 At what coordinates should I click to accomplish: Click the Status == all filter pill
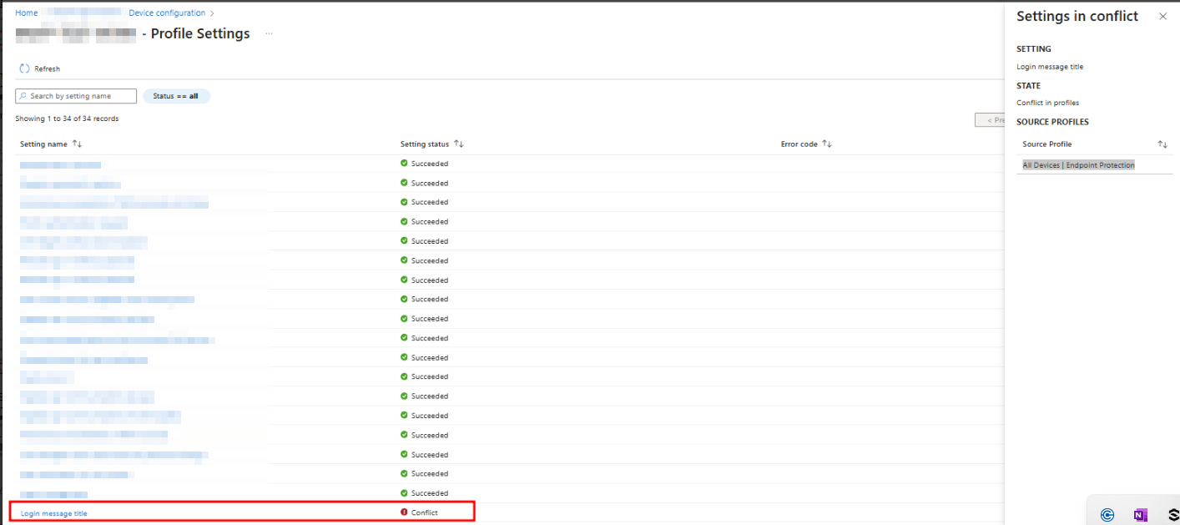[176, 96]
